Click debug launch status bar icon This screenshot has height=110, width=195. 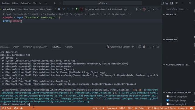click(22, 108)
